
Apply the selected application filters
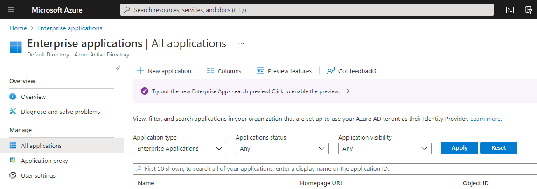pos(460,148)
